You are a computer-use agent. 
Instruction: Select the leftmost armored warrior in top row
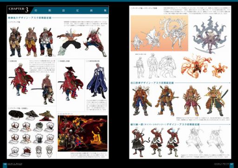pos(15,42)
